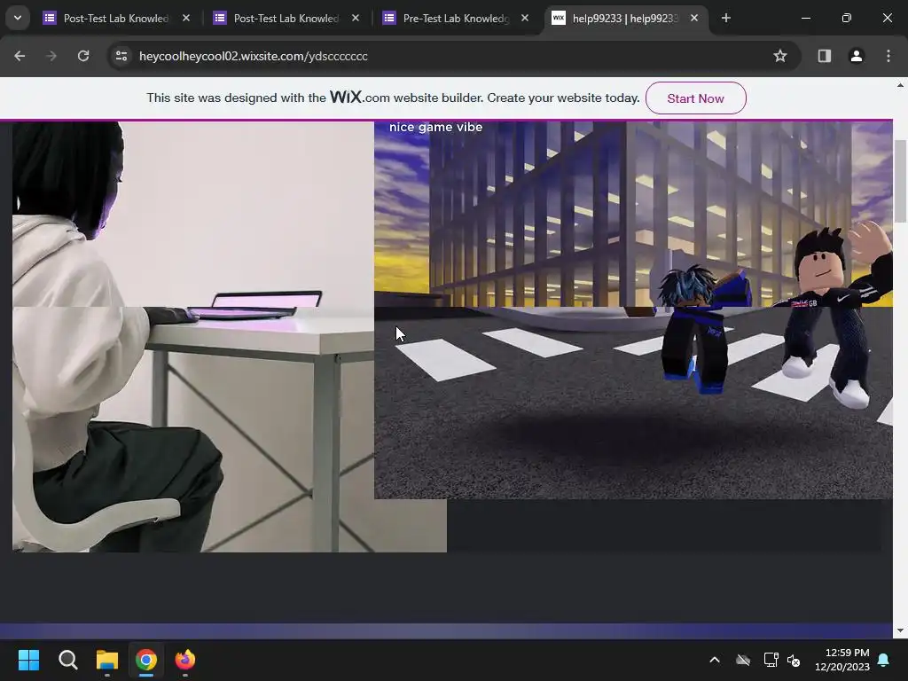Click the 'nice game vibe' caption text

pyautogui.click(x=436, y=128)
